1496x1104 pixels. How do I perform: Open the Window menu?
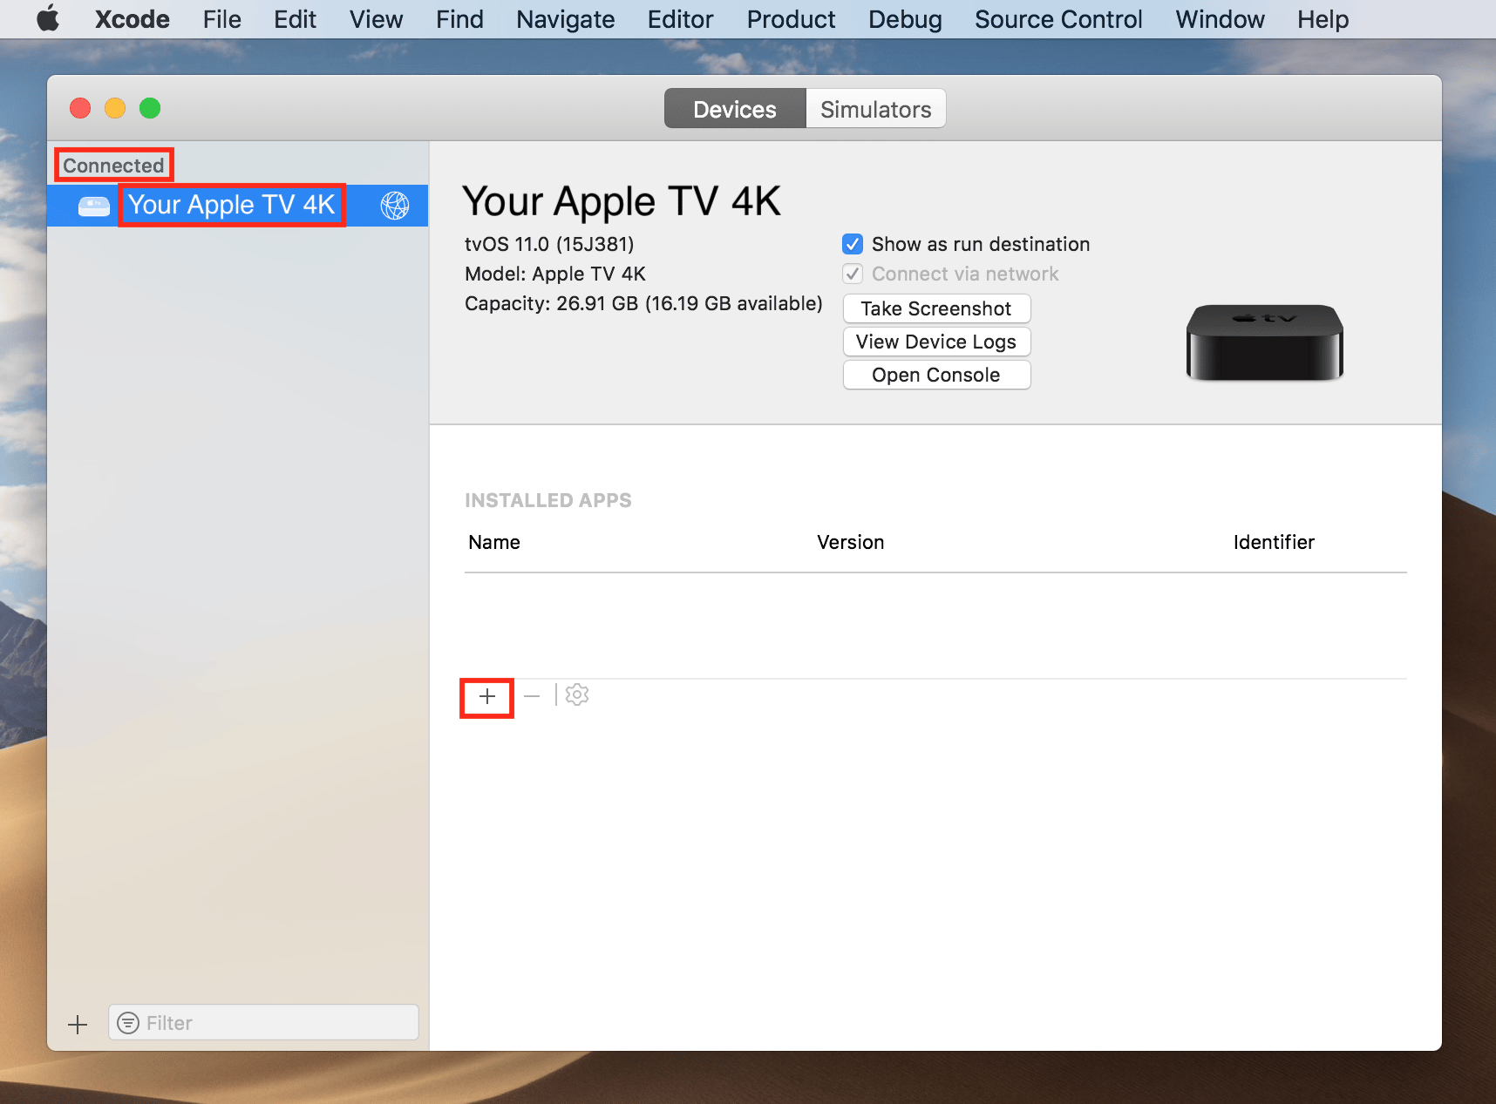pos(1220,19)
